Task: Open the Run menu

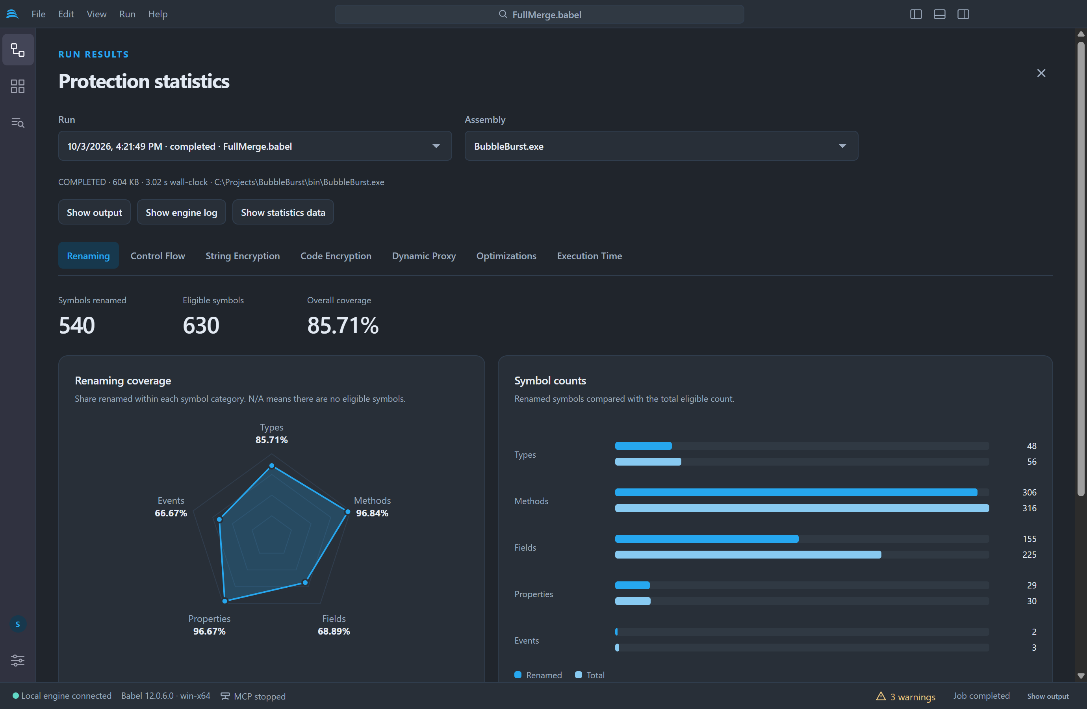Action: 127,14
